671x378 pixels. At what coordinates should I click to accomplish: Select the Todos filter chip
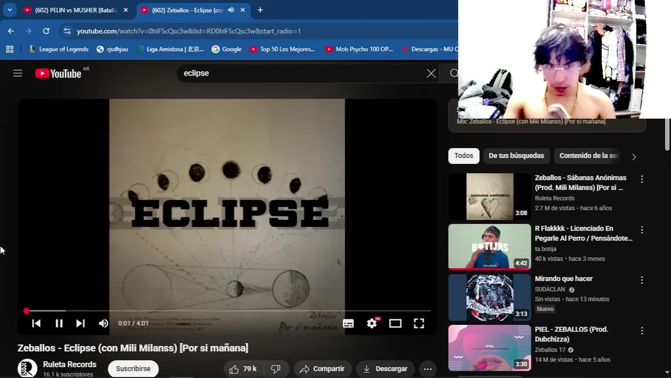coord(464,156)
